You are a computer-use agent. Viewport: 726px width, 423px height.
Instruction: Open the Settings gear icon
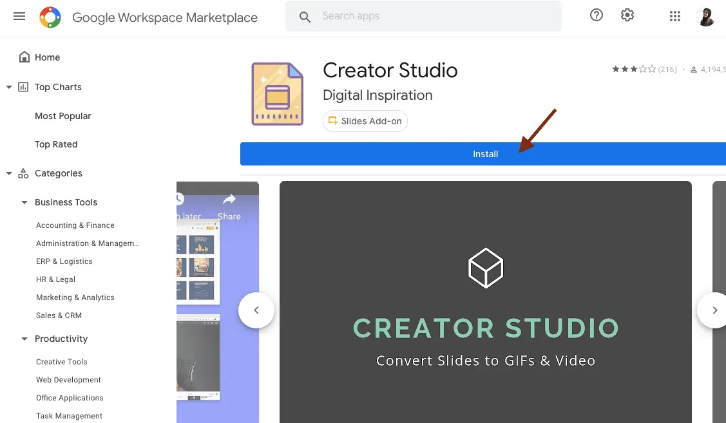click(x=627, y=15)
